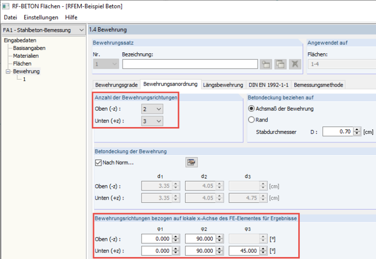This screenshot has width=376, height=259.
Task: Select reinforcement set 1 under Bewehrung
Action: [24, 79]
